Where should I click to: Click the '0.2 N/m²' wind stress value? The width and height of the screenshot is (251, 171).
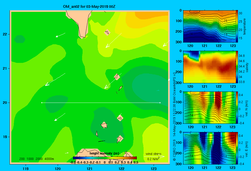click(x=153, y=159)
